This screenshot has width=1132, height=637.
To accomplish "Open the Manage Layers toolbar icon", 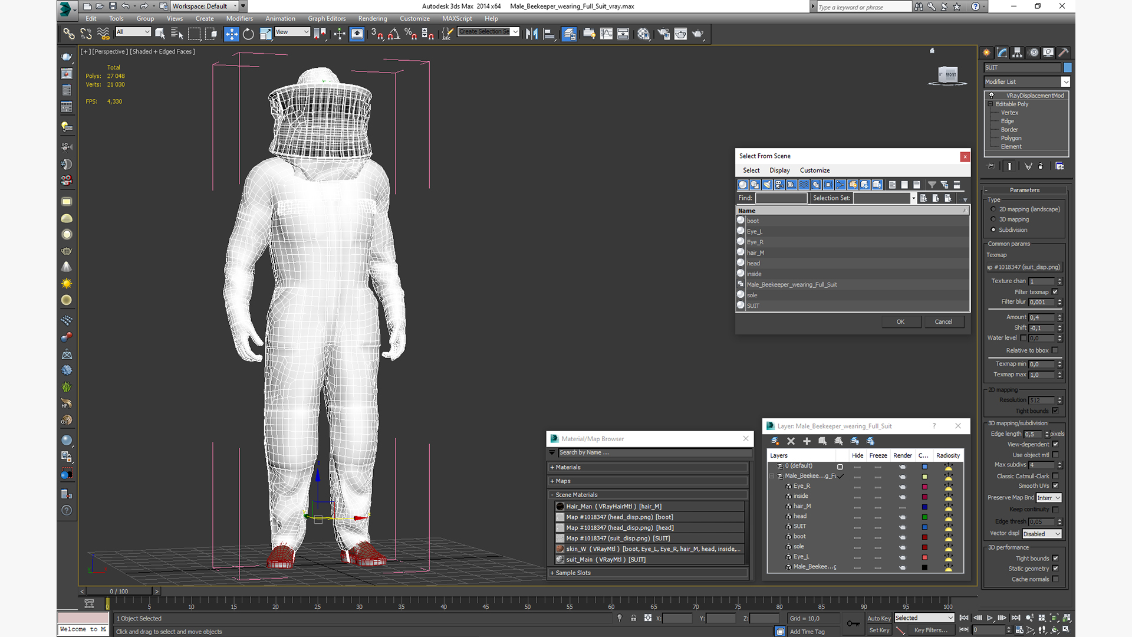I will click(569, 34).
